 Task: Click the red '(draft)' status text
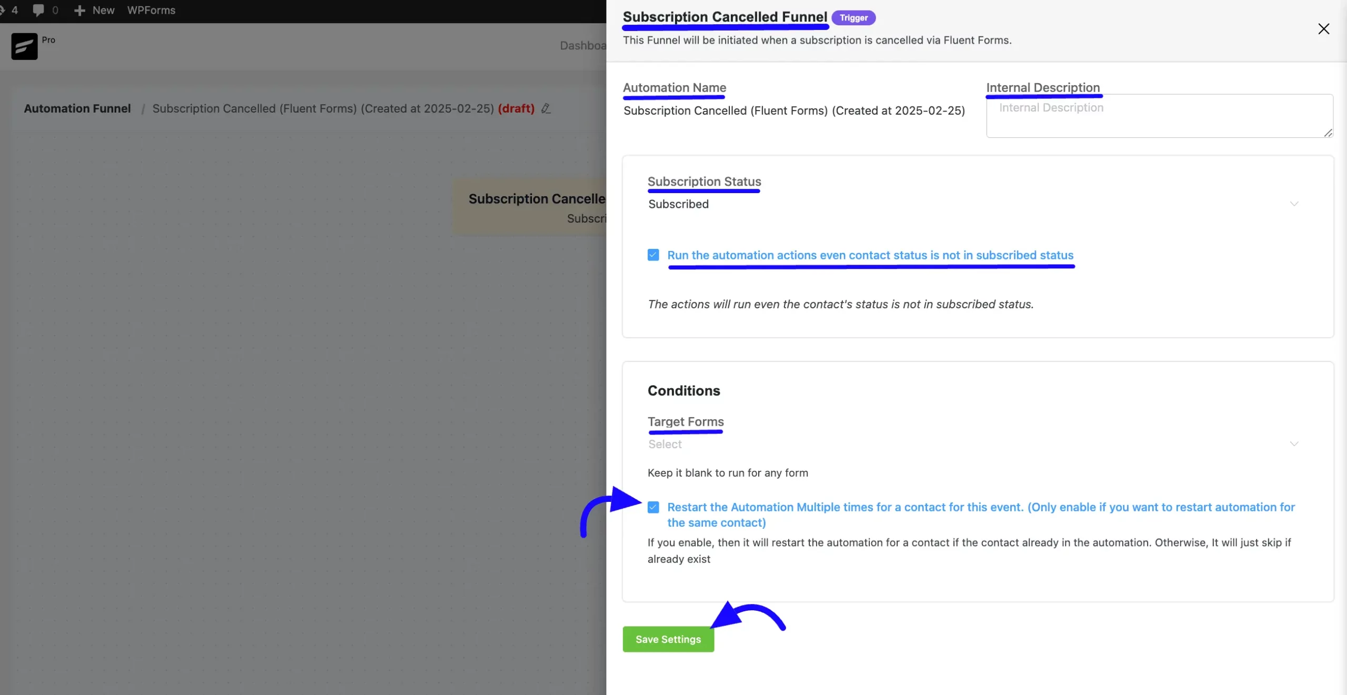point(516,108)
